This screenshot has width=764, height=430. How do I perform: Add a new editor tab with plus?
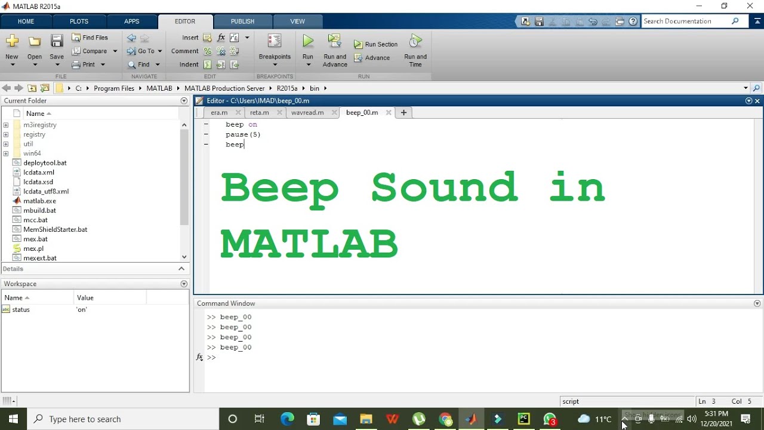point(403,112)
